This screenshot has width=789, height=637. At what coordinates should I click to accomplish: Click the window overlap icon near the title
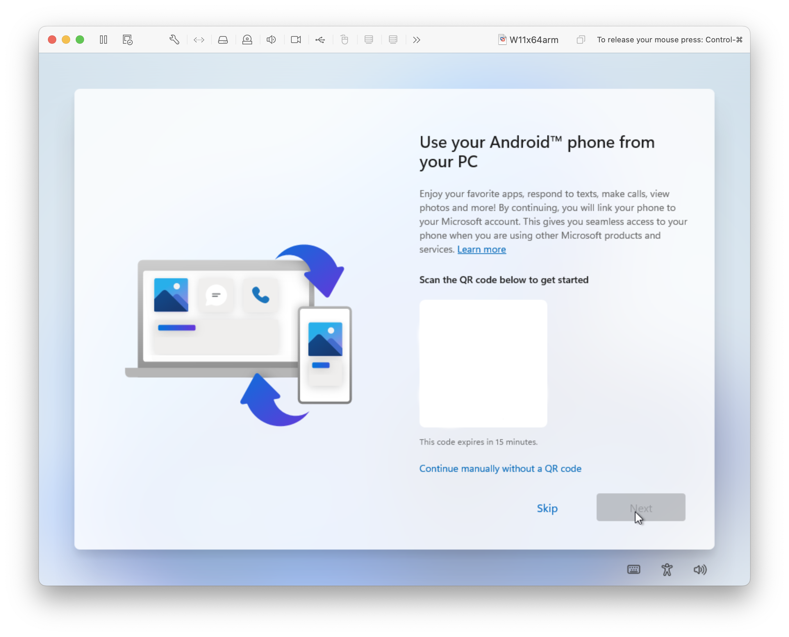[580, 40]
